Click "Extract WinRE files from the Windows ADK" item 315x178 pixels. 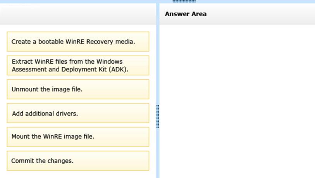coord(77,66)
